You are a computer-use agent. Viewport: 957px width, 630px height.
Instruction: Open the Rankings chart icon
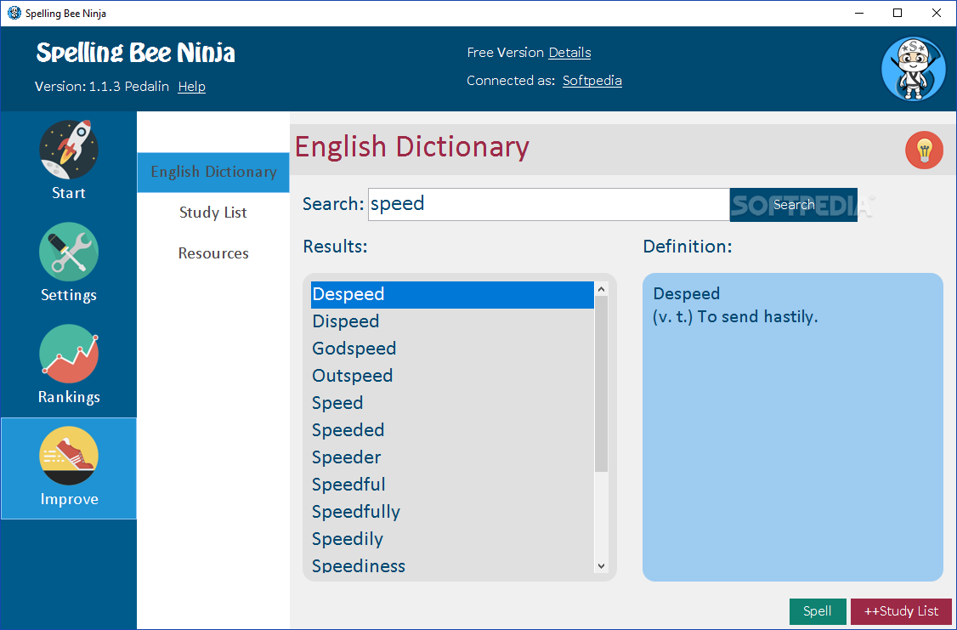coord(68,354)
